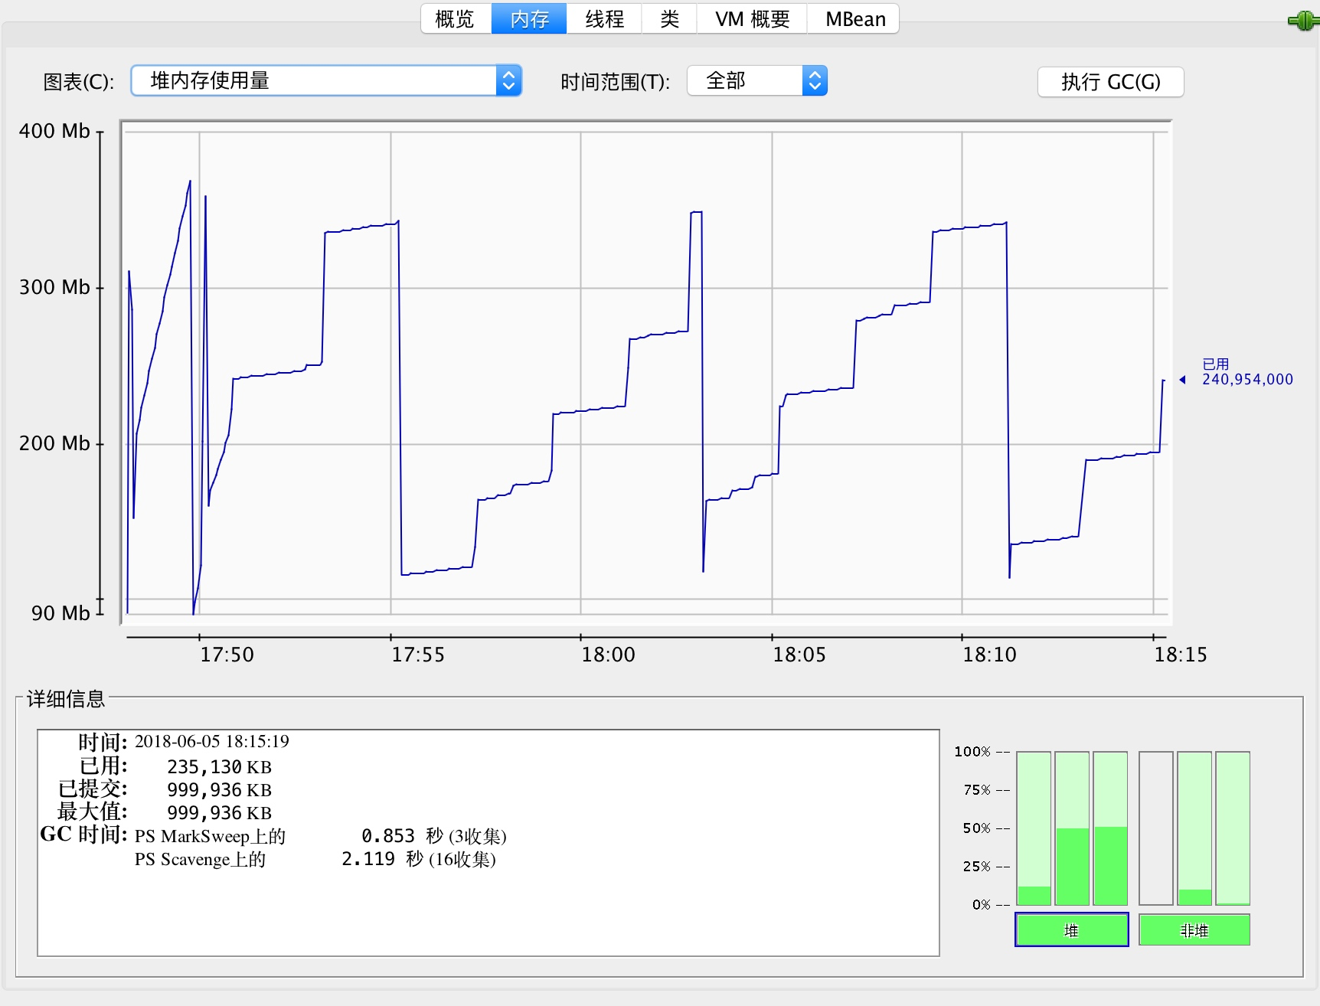This screenshot has height=1006, width=1320.
Task: Click the 已用 235,130 KB value
Action: coord(219,767)
